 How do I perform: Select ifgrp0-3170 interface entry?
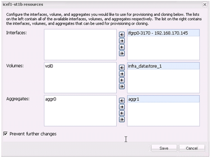(x=164, y=33)
